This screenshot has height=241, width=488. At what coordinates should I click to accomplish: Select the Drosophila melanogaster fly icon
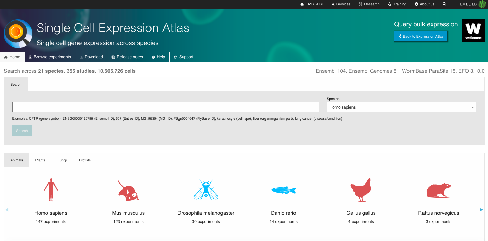pyautogui.click(x=206, y=190)
